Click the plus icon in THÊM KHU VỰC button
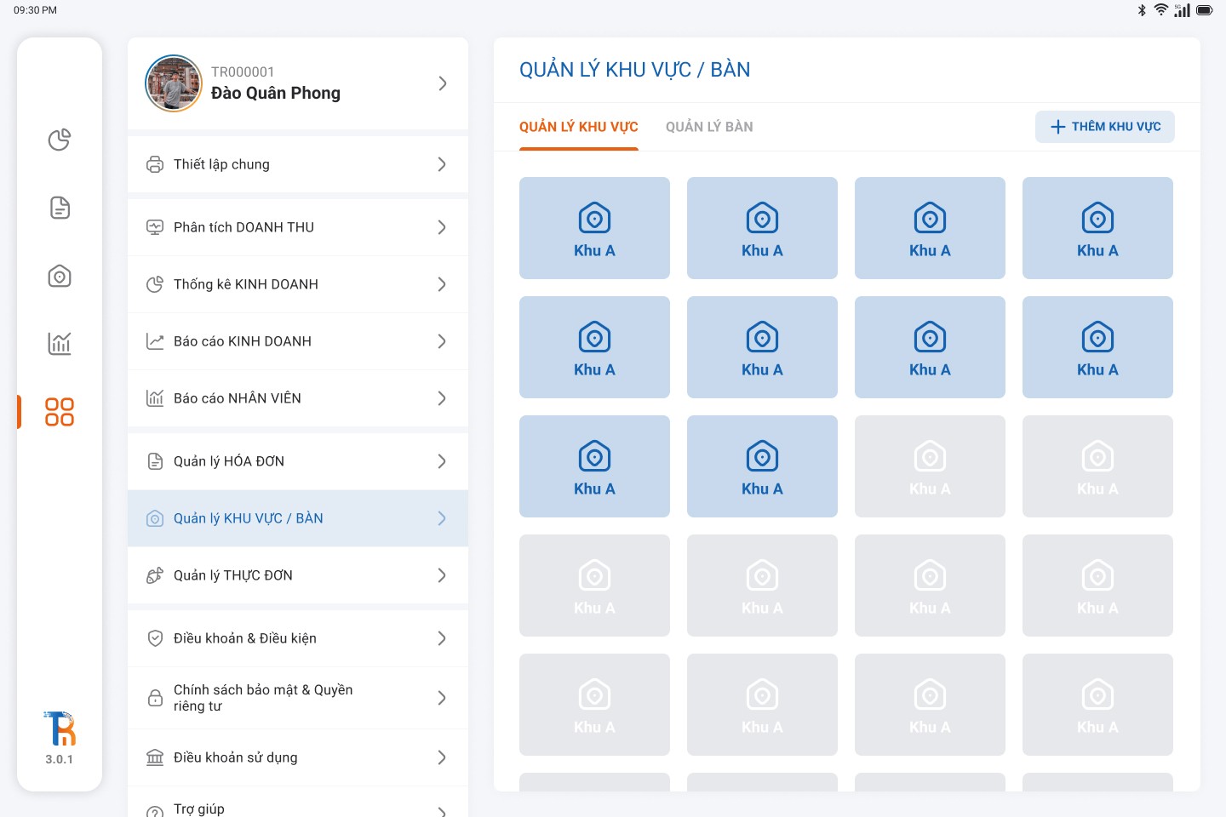The image size is (1226, 817). point(1058,127)
